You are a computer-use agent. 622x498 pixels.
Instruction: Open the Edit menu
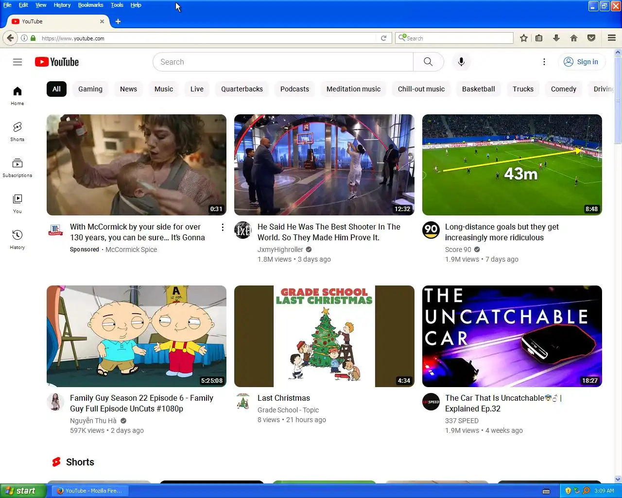(x=23, y=5)
